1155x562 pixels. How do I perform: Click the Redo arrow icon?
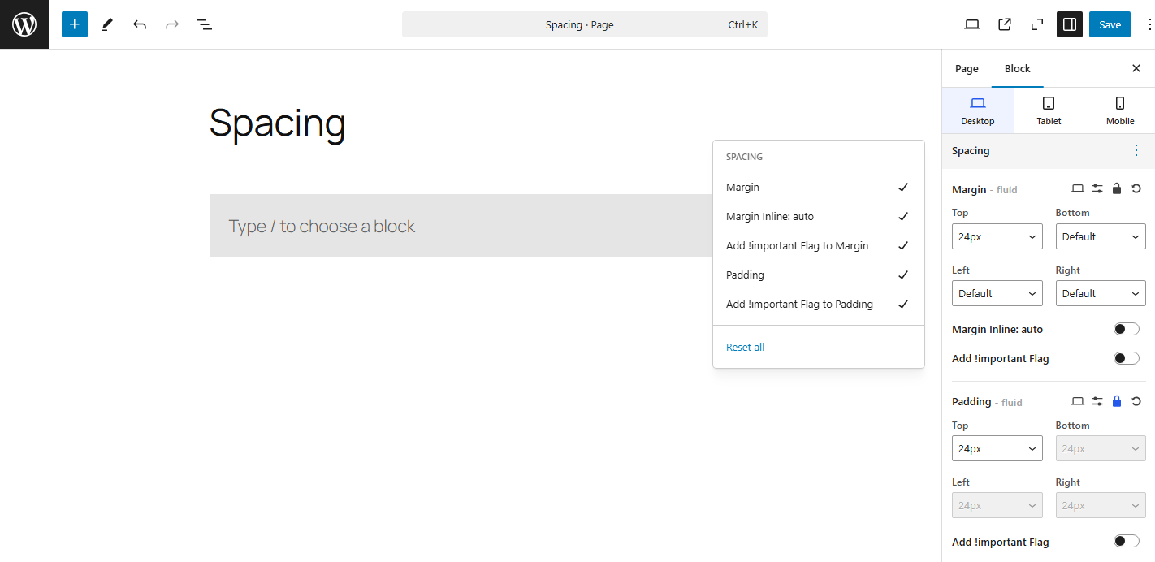172,24
